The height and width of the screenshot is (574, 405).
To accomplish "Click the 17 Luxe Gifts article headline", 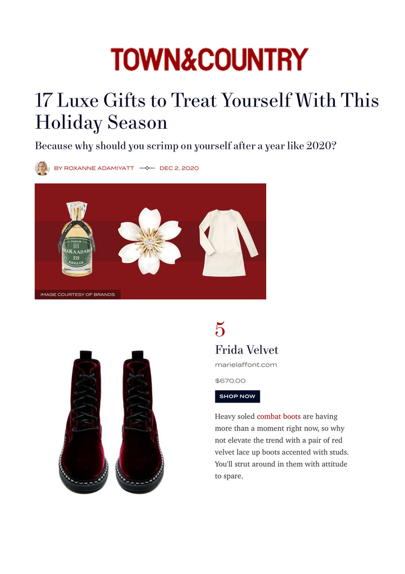I will point(206,111).
